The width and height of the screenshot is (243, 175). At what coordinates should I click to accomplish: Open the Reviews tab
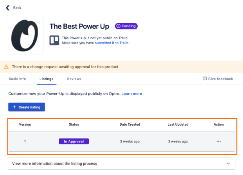tap(74, 79)
